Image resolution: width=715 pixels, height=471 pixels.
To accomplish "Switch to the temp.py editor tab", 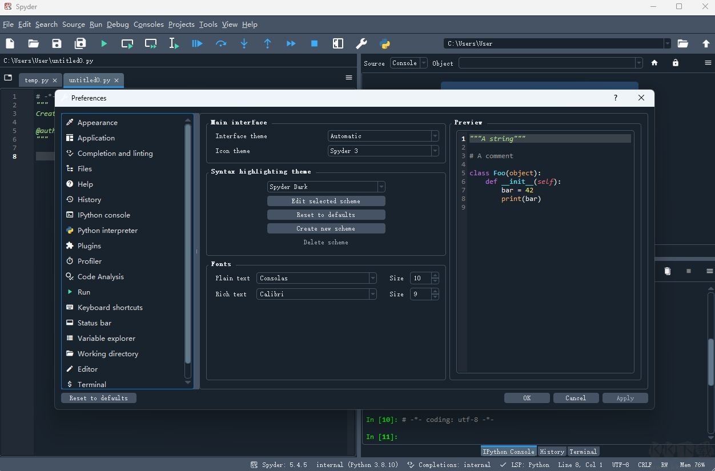I will point(37,80).
